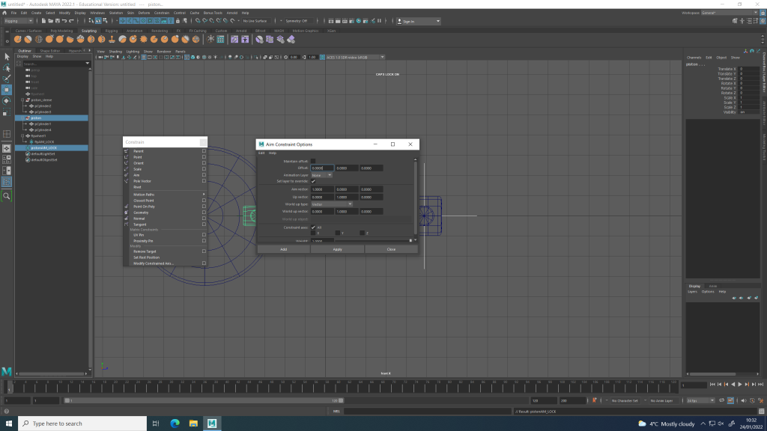The width and height of the screenshot is (767, 431).
Task: Click the Save Scene disk icon
Action: [57, 21]
